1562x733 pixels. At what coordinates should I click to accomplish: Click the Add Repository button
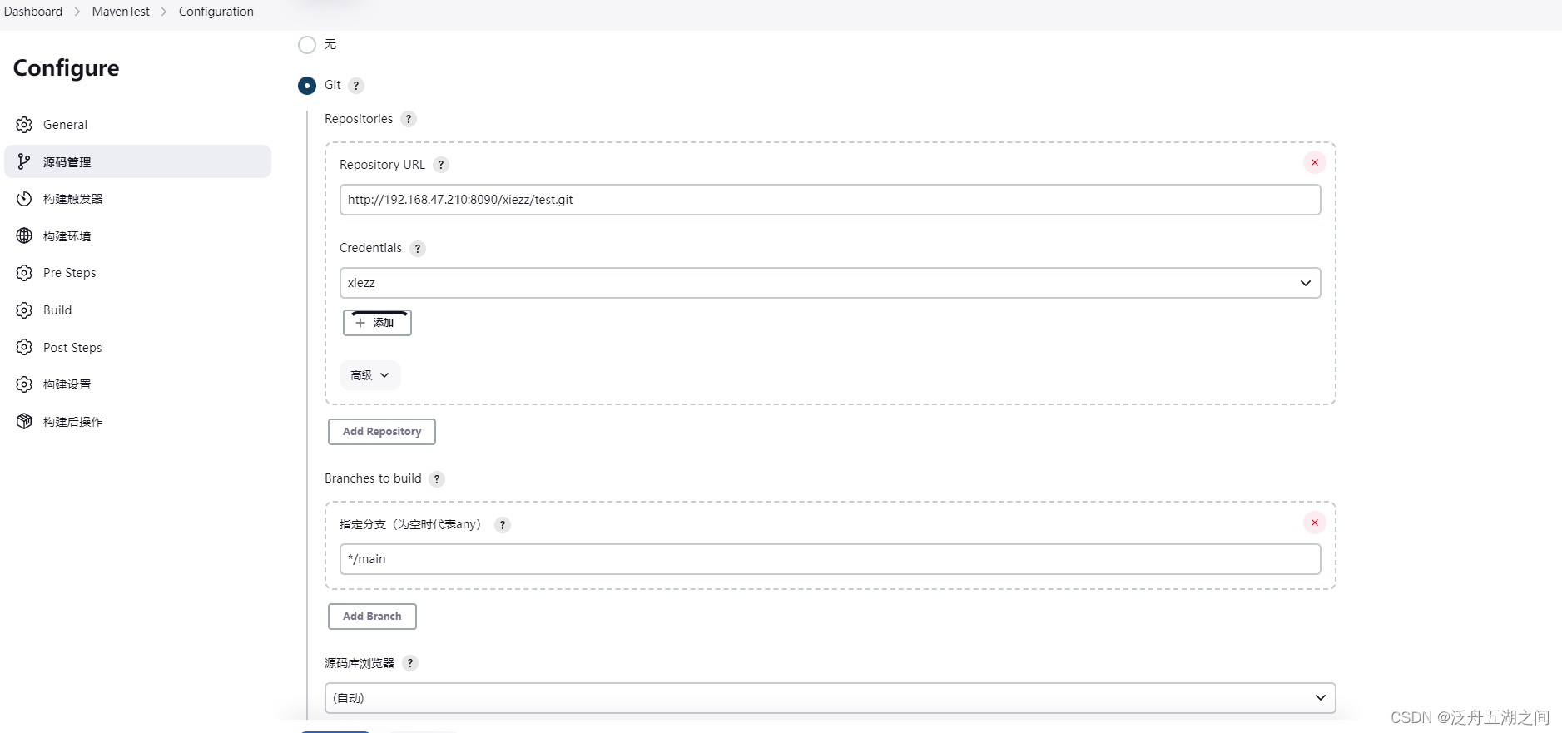382,432
